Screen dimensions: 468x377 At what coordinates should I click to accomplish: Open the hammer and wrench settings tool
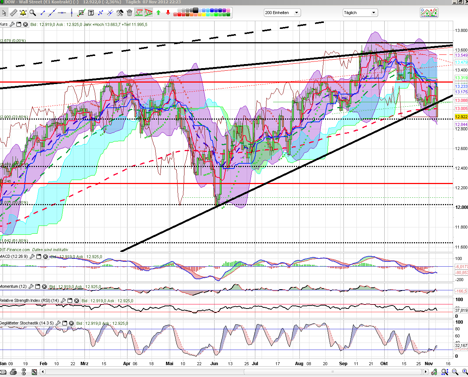(120, 13)
